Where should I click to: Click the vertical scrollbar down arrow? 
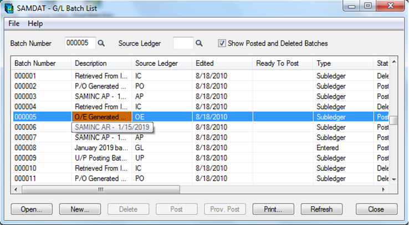pyautogui.click(x=394, y=179)
